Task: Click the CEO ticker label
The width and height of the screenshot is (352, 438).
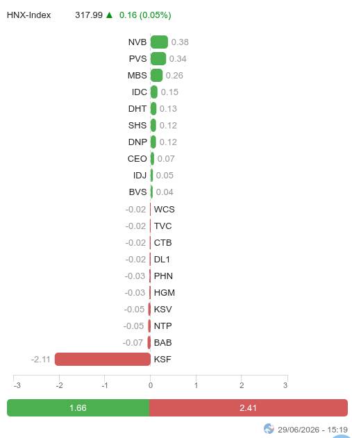Action: [137, 159]
